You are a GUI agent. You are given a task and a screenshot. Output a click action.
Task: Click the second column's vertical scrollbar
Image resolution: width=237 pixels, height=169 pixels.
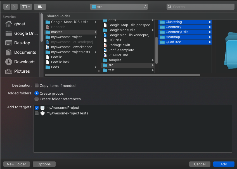pos(157,50)
